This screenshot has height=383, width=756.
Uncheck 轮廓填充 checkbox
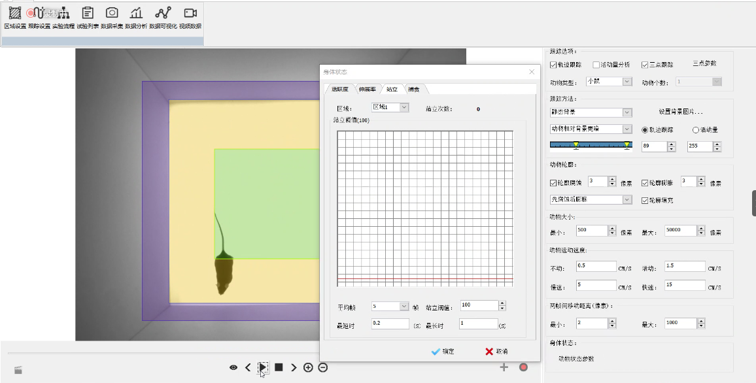(x=645, y=200)
